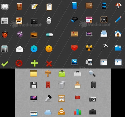Click the blue info circle icon
This screenshot has width=125, height=117.
coord(34,49)
